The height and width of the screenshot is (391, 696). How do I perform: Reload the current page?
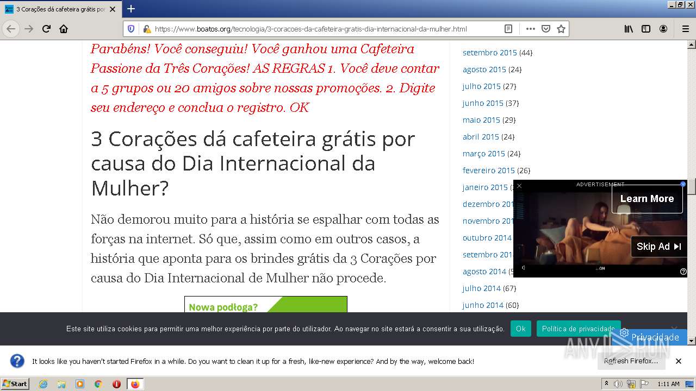[x=46, y=29]
